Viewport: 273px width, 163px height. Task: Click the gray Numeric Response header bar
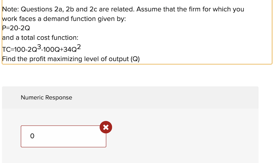point(130,98)
